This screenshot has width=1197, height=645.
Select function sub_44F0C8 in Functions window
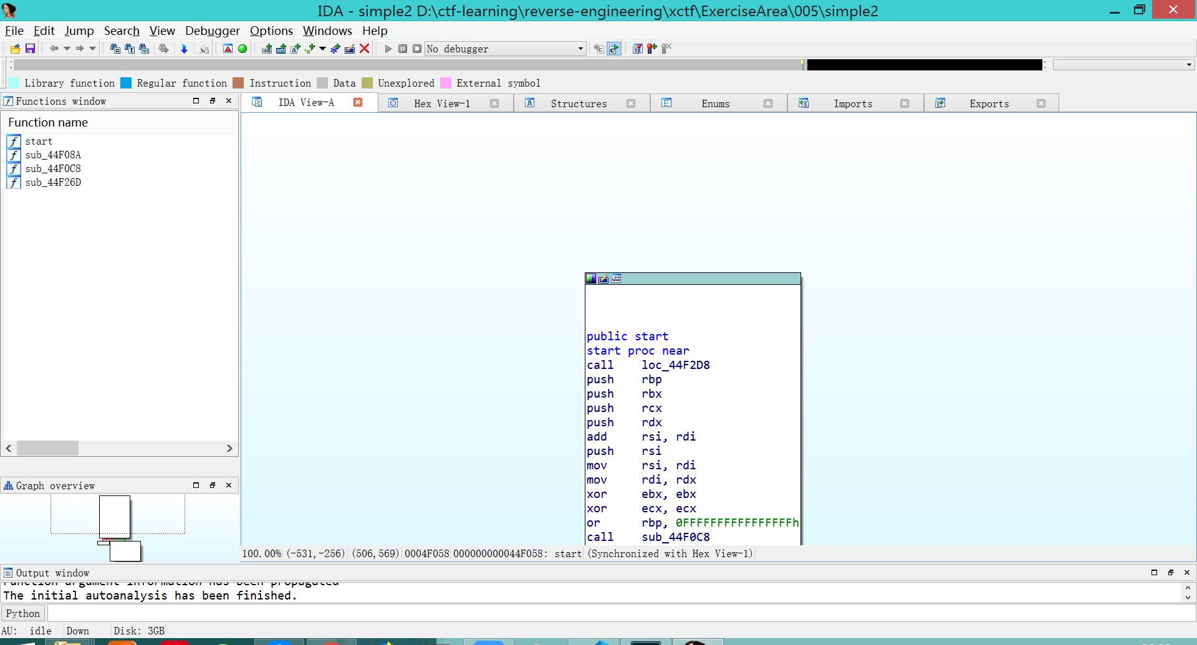tap(54, 168)
